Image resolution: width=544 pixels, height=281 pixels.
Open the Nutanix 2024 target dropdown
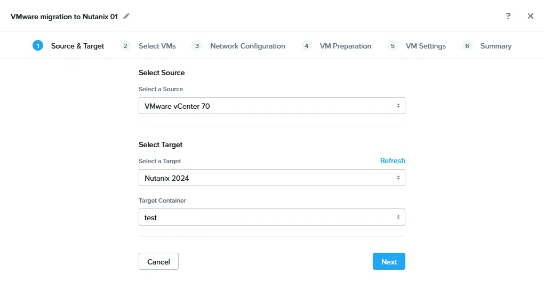(x=272, y=178)
